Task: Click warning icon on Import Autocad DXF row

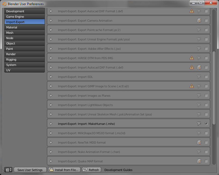Action: (x=191, y=67)
